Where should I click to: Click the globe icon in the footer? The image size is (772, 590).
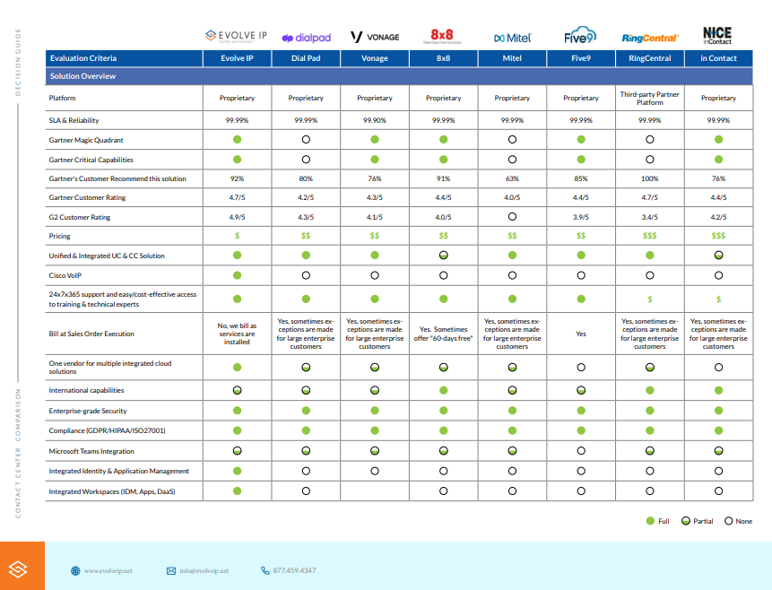75,571
